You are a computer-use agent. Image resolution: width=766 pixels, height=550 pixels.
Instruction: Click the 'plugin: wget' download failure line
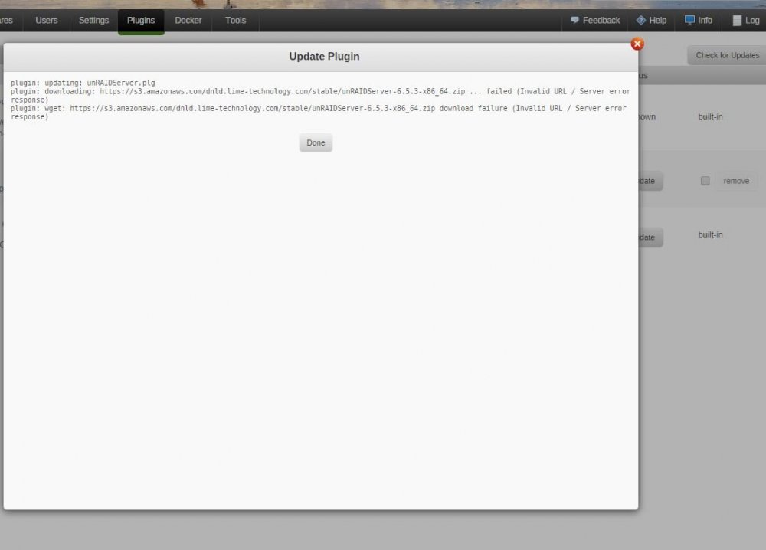click(318, 113)
